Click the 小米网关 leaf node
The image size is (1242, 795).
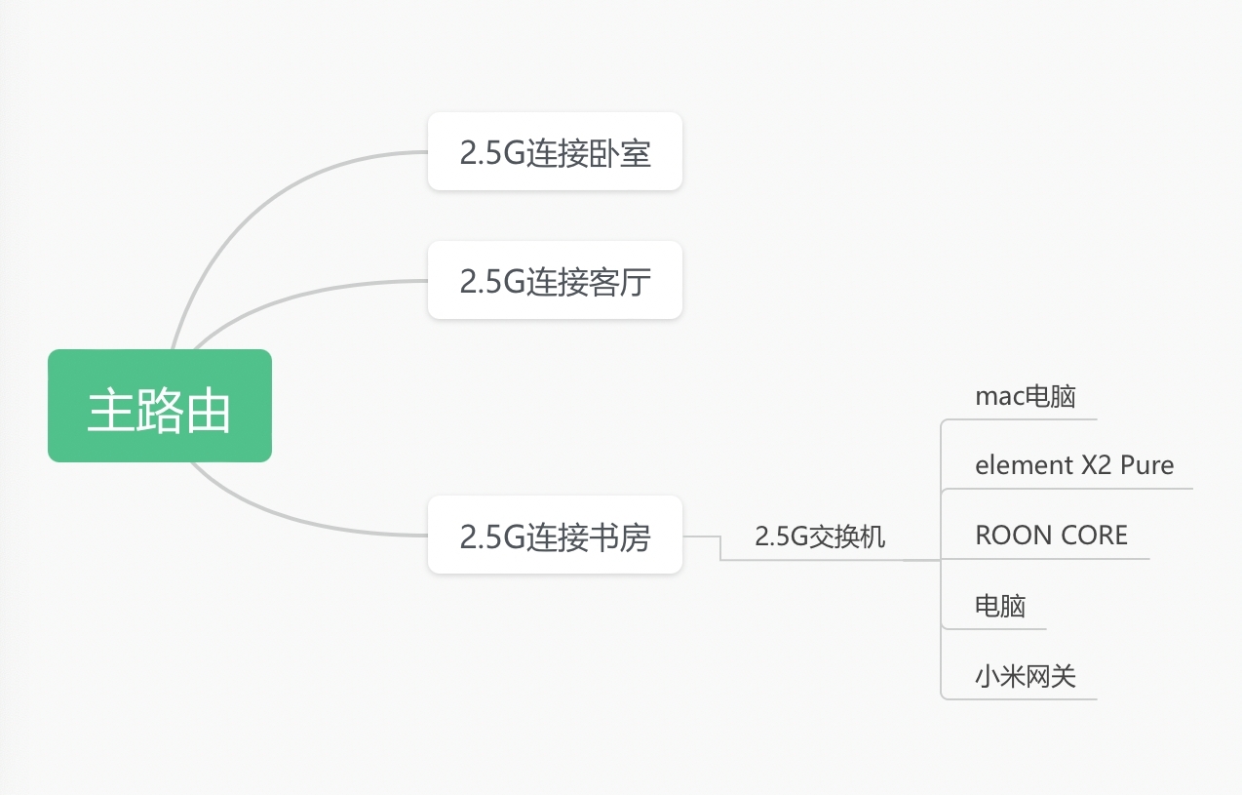(x=1025, y=676)
